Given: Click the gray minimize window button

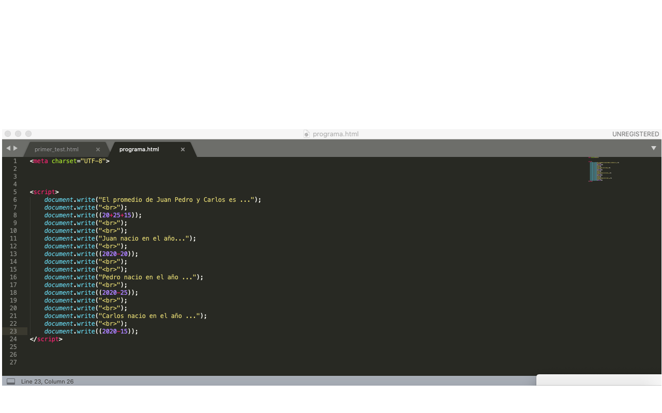Looking at the screenshot, I should click(18, 134).
